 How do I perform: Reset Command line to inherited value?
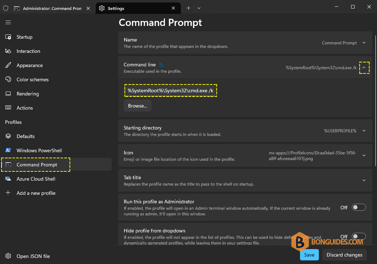pos(161,65)
